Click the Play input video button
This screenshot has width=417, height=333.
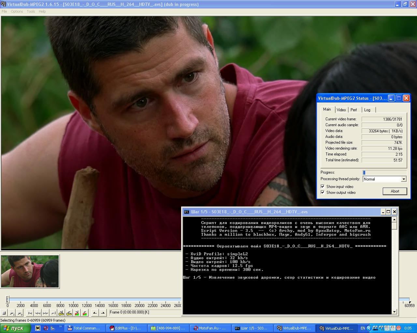click(x=12, y=313)
